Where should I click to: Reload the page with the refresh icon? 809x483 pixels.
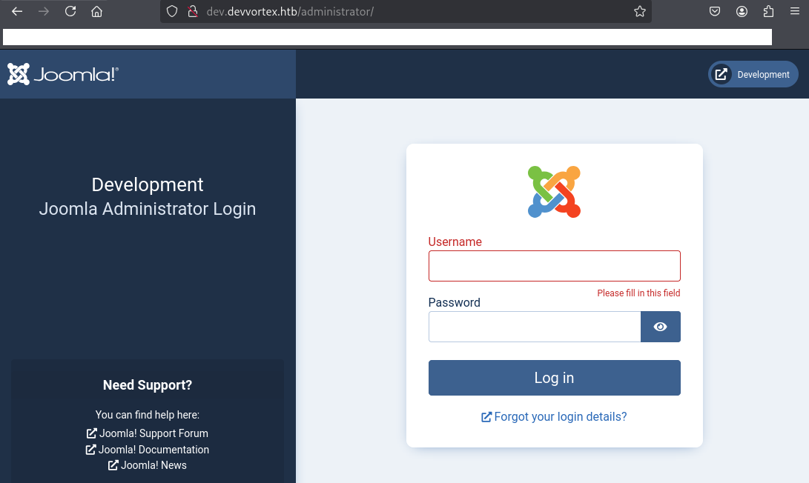pyautogui.click(x=70, y=11)
